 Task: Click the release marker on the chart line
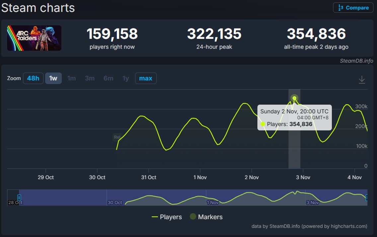117,137
